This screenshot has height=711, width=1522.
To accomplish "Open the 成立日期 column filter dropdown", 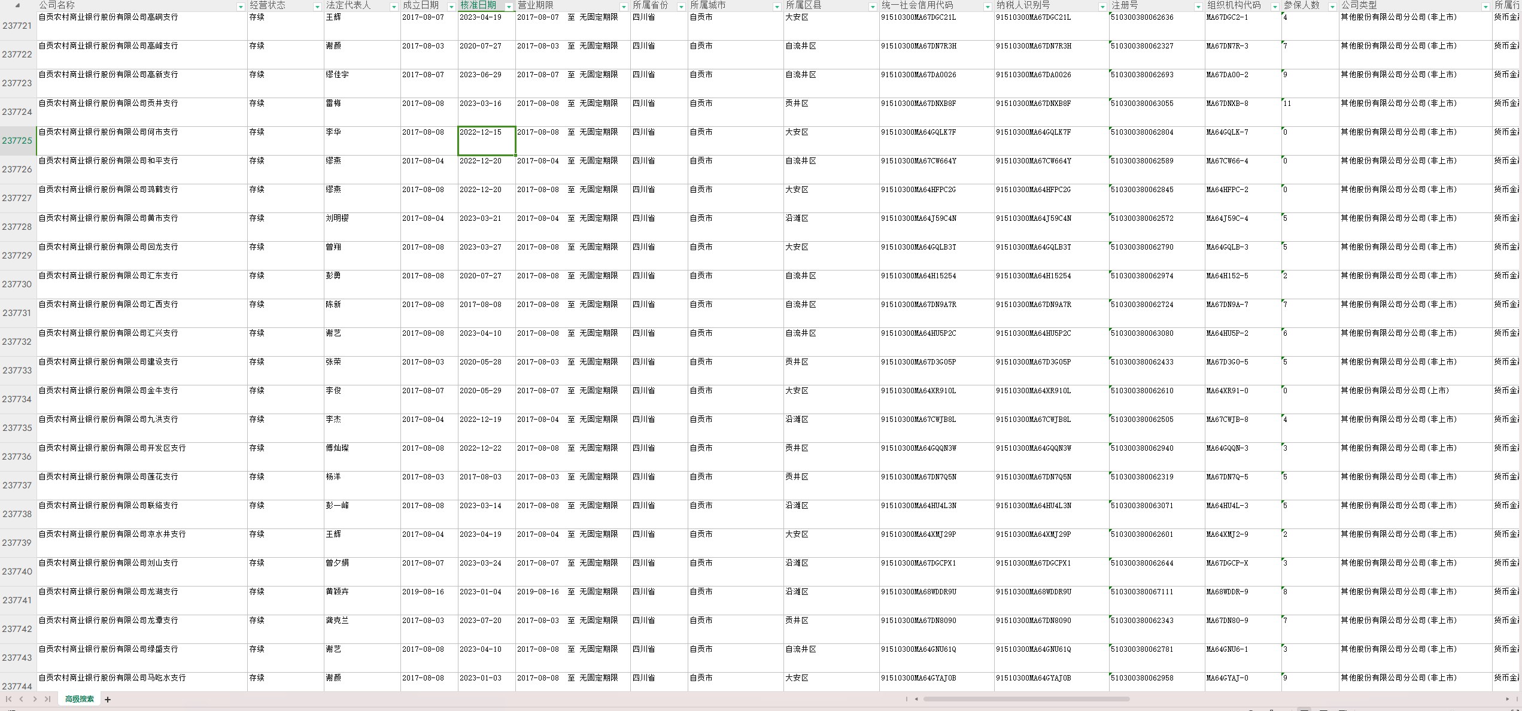I will [451, 7].
